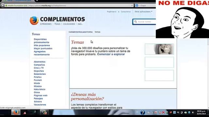This screenshot has height=117, width=209.
Task: Select the Deportes category
Action: point(39,71)
